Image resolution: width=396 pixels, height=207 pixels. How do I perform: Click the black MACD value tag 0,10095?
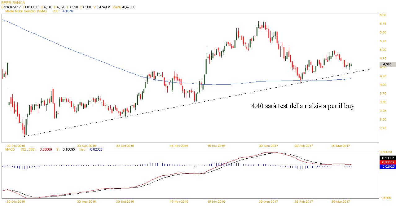click(x=387, y=158)
